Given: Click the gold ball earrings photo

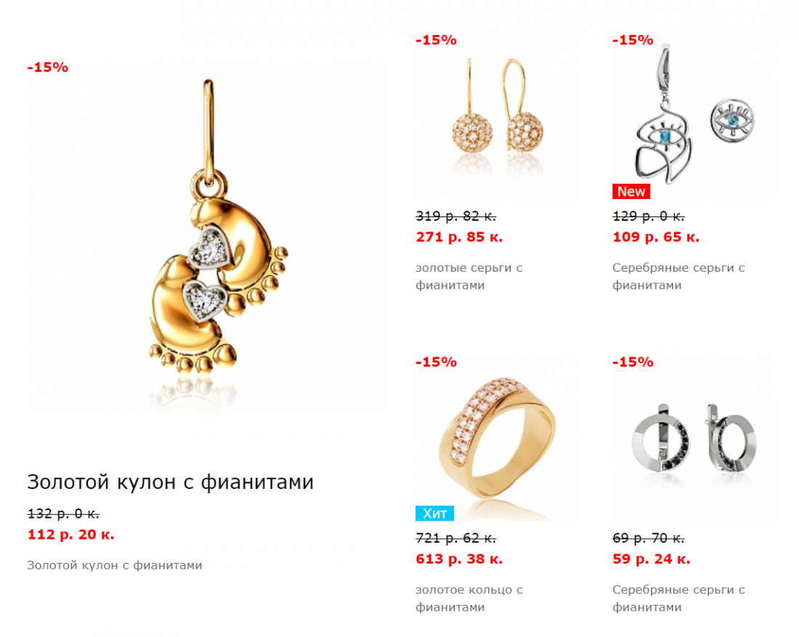Looking at the screenshot, I should click(497, 116).
